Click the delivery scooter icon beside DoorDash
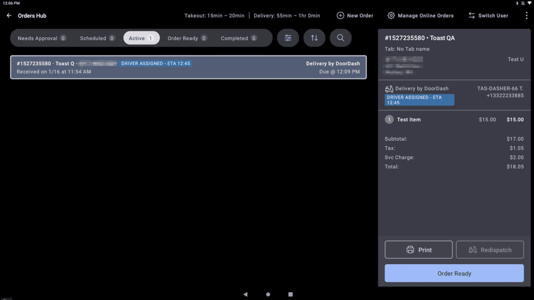The height and width of the screenshot is (300, 534). [389, 89]
